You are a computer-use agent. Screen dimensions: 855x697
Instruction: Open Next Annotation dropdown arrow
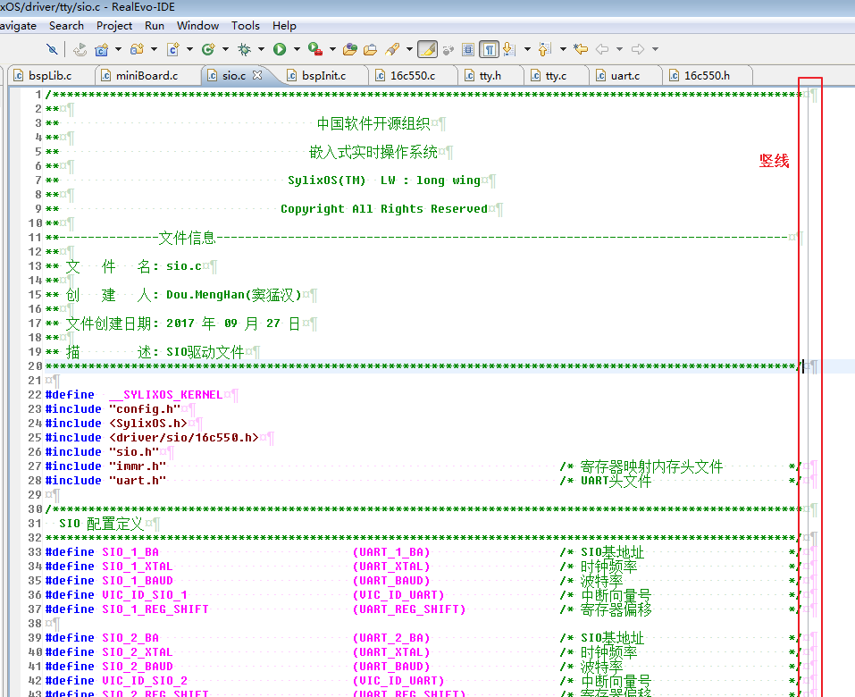click(x=527, y=50)
